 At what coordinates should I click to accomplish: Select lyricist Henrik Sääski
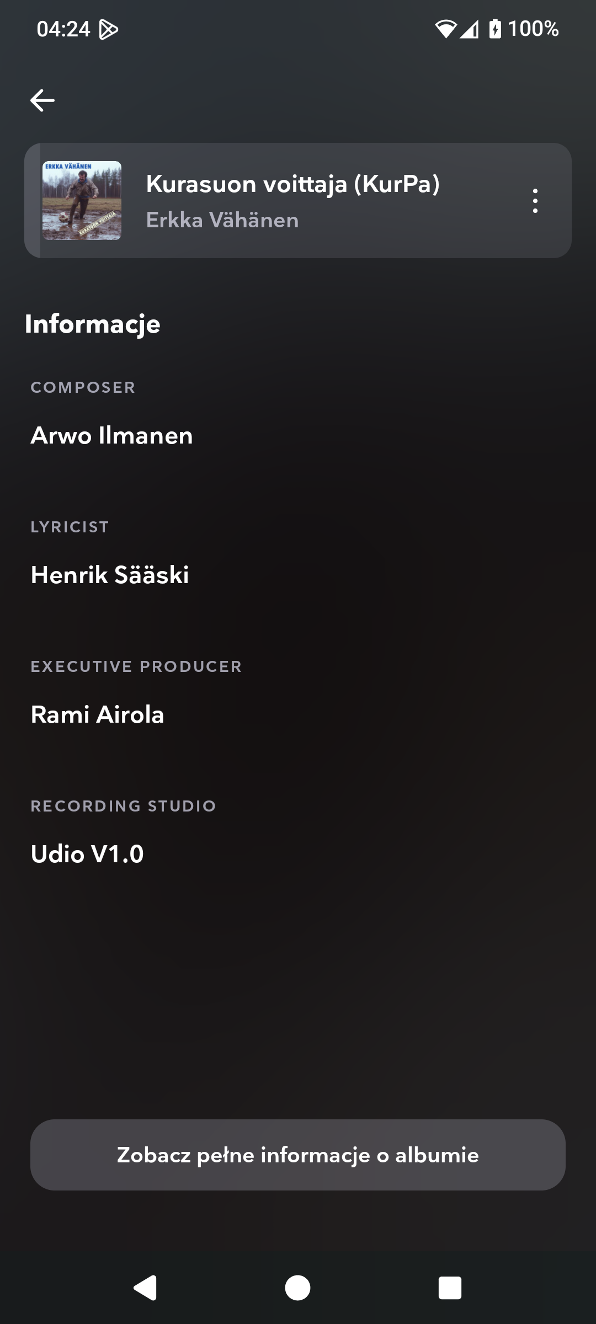pyautogui.click(x=110, y=575)
